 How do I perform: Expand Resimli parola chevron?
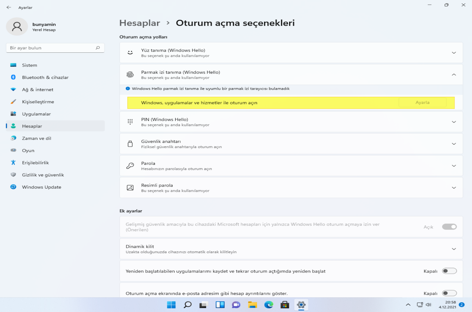454,188
